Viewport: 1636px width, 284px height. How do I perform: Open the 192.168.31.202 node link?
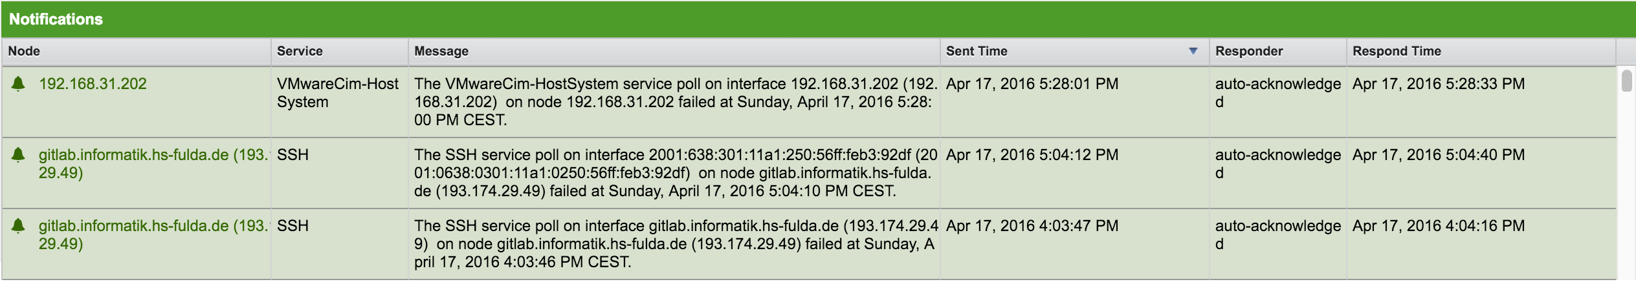[x=93, y=84]
